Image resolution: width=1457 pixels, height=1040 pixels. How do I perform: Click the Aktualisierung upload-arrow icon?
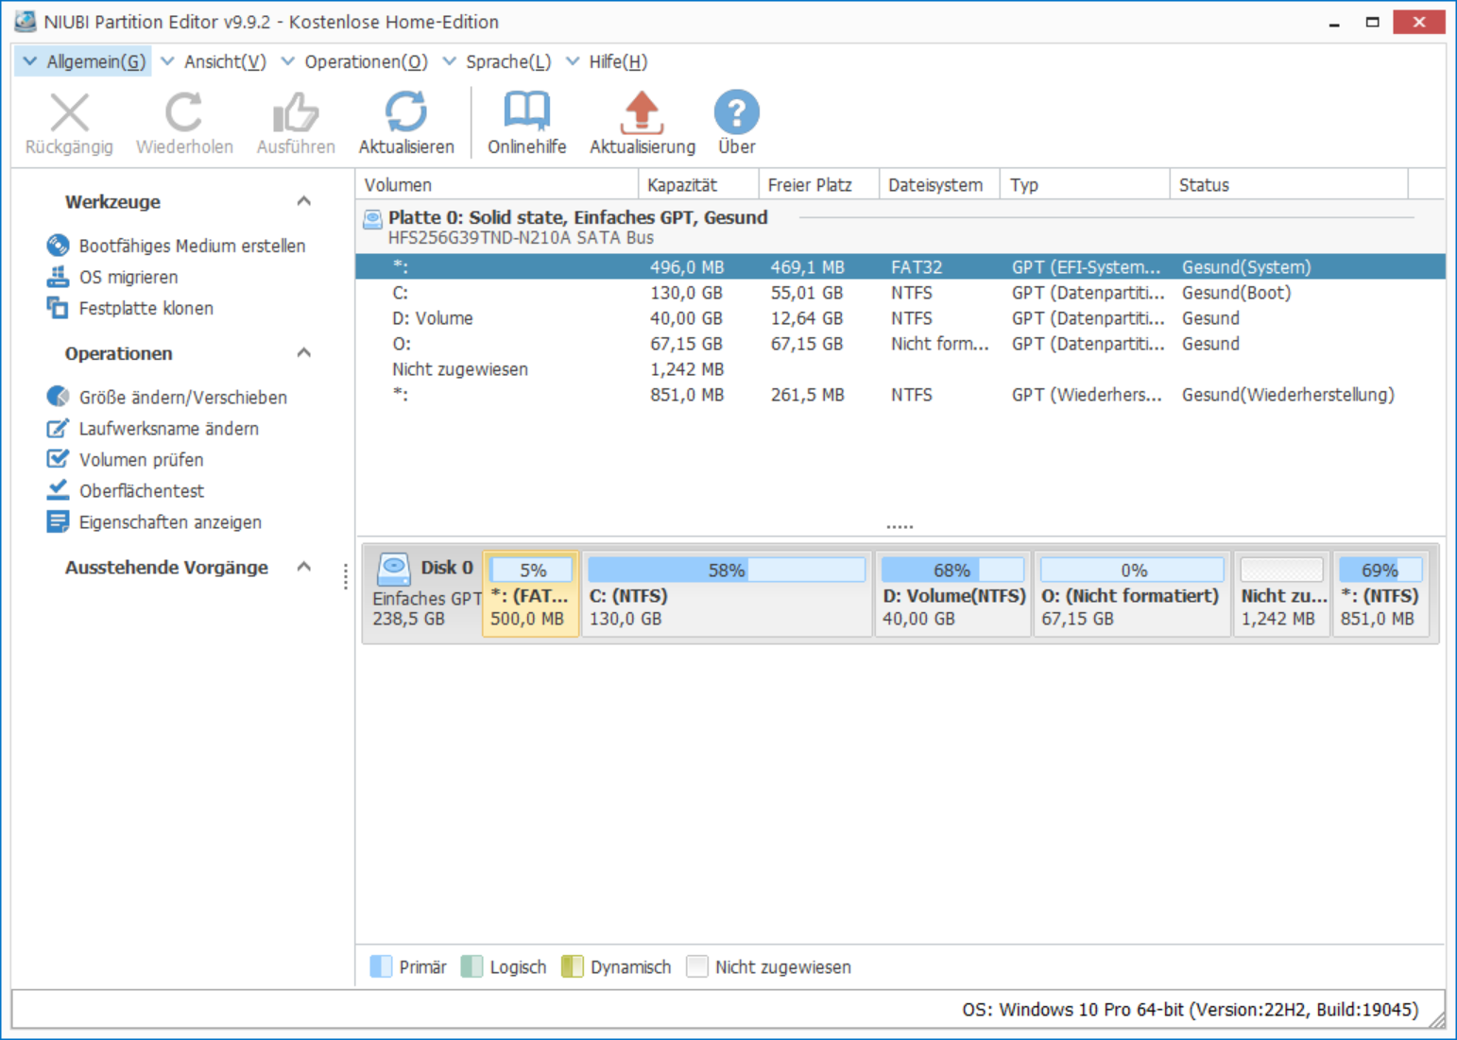click(x=643, y=112)
